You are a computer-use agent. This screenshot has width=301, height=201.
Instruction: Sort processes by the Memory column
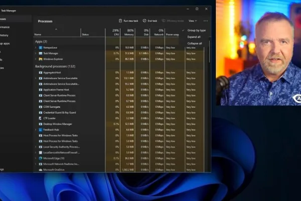pyautogui.click(x=127, y=32)
